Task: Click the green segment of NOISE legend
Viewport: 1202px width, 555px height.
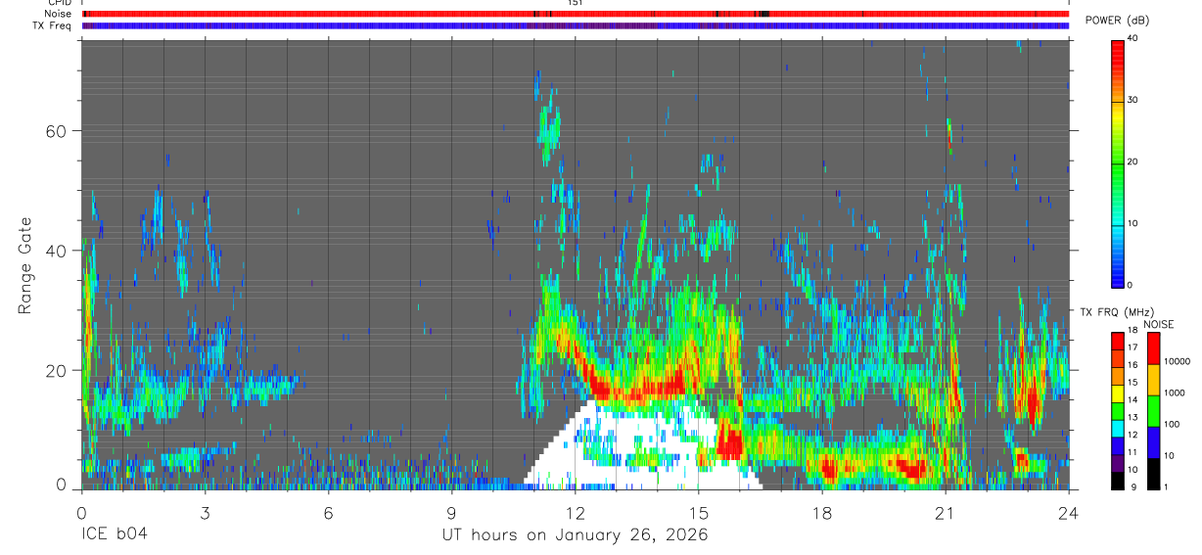Action: pos(1154,410)
